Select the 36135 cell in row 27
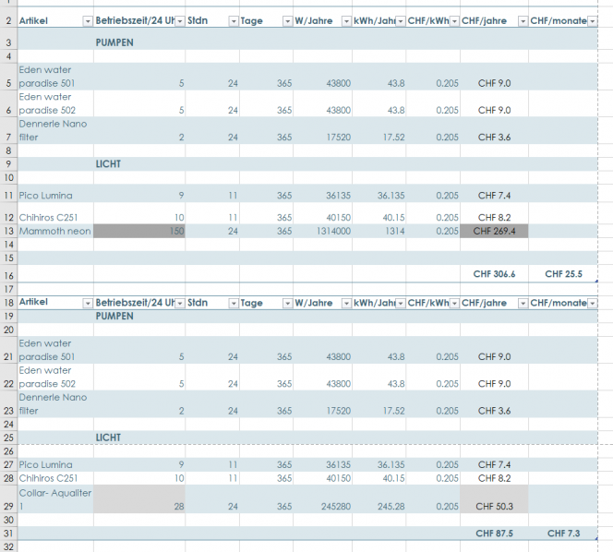 pyautogui.click(x=322, y=464)
